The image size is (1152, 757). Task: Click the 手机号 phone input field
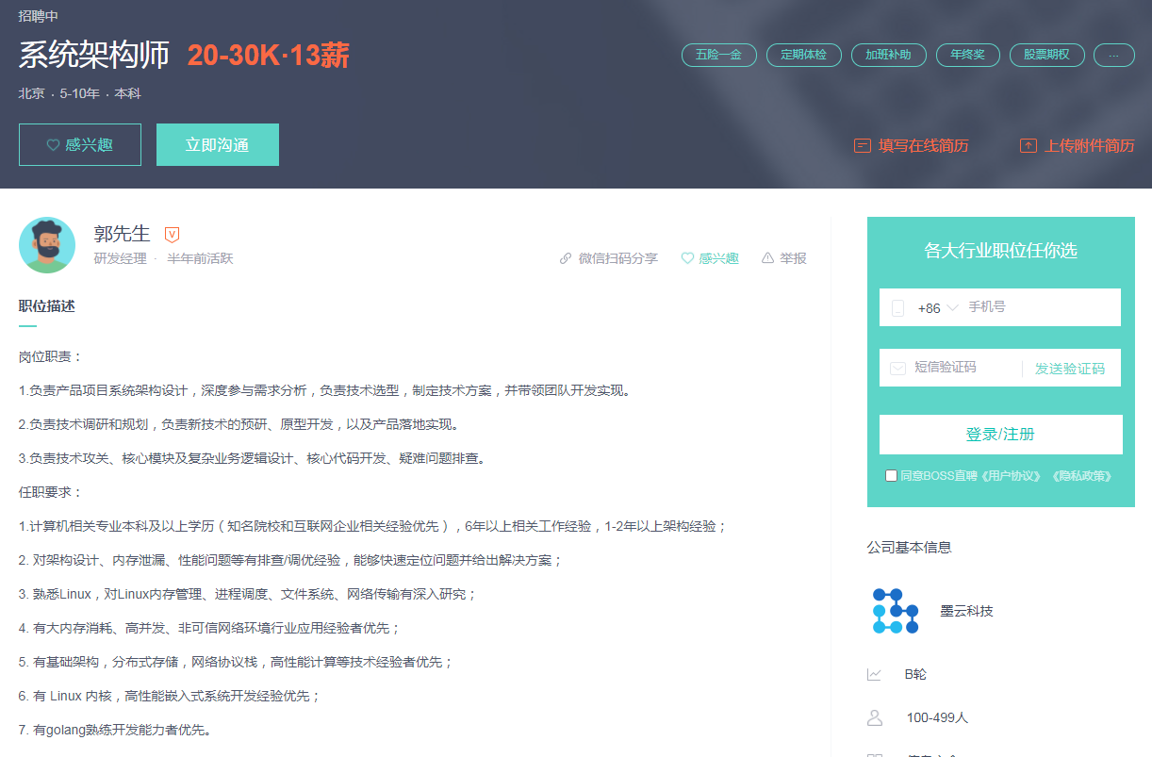coord(1037,307)
